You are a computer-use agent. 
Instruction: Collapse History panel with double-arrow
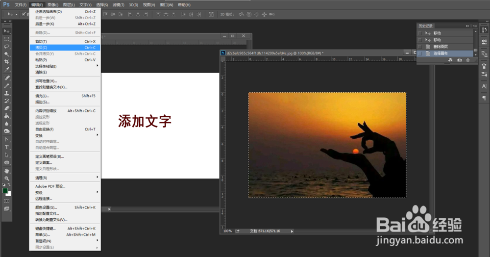pos(467,26)
